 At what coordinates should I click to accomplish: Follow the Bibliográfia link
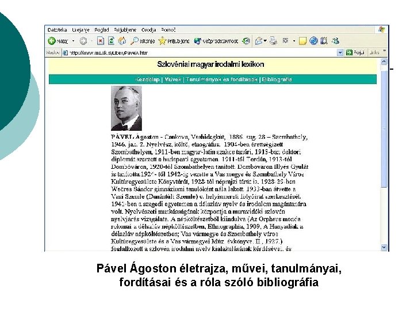(x=277, y=79)
